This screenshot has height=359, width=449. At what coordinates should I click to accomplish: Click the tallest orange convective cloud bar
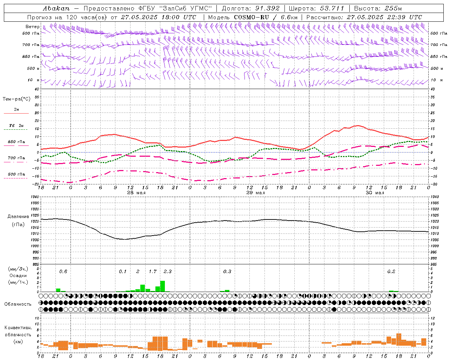tap(160, 344)
